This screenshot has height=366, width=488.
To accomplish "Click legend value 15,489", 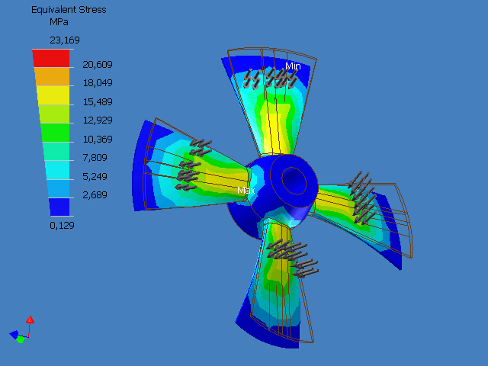I will (x=98, y=101).
